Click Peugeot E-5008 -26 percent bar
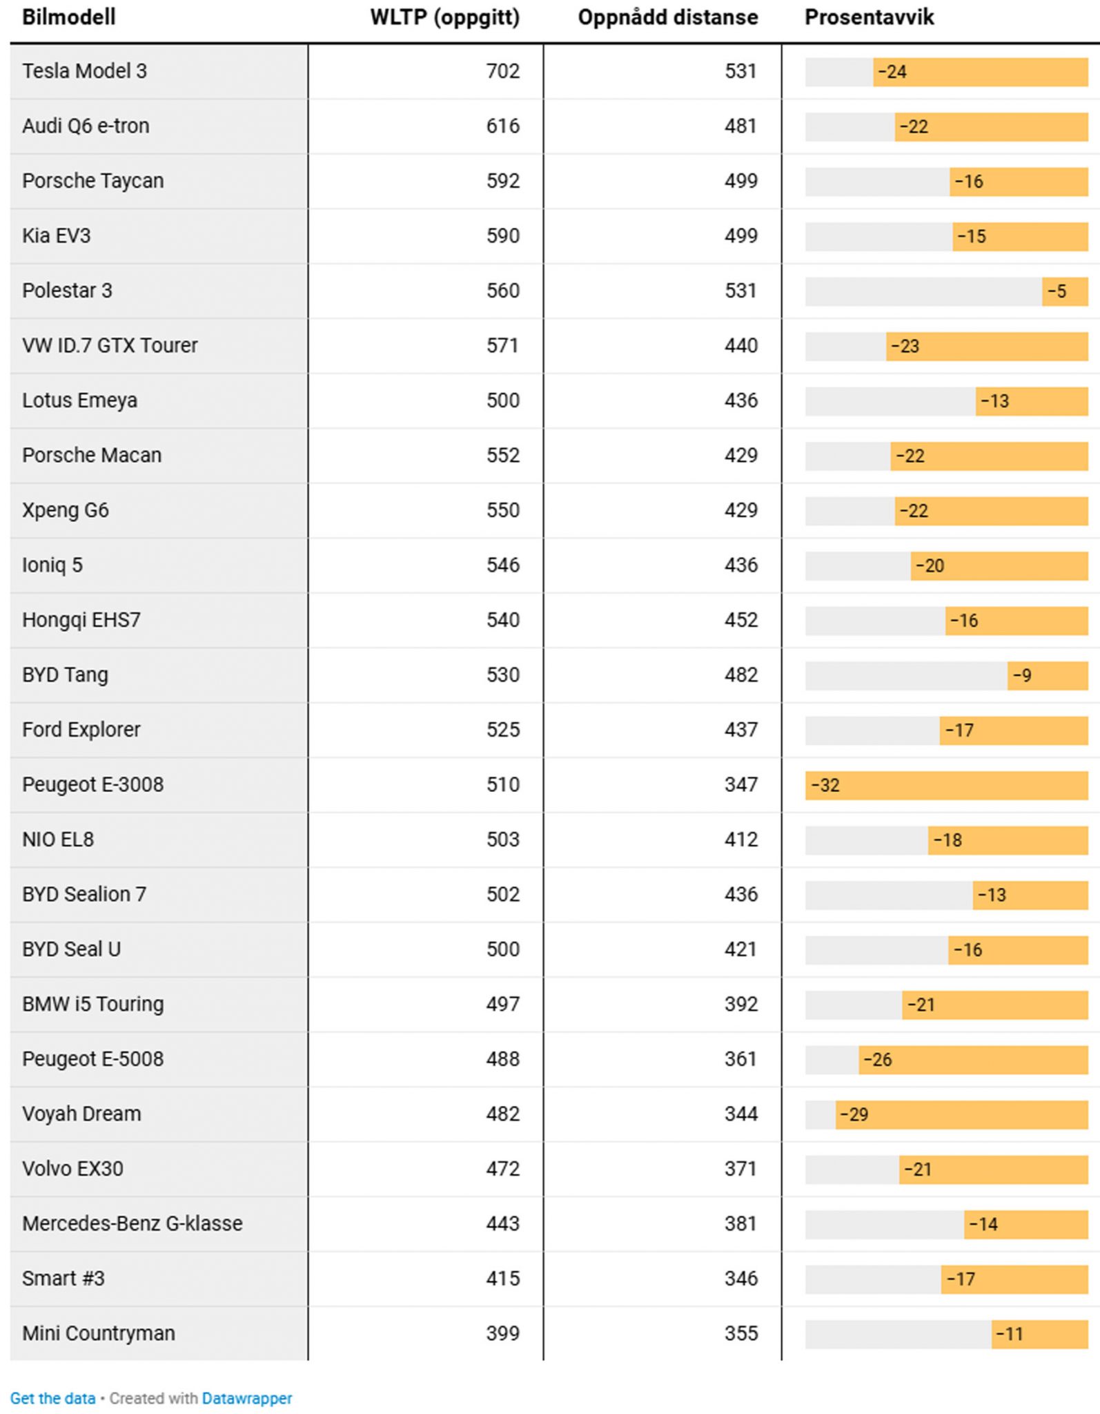Image resolution: width=1100 pixels, height=1414 pixels. pyautogui.click(x=973, y=1059)
